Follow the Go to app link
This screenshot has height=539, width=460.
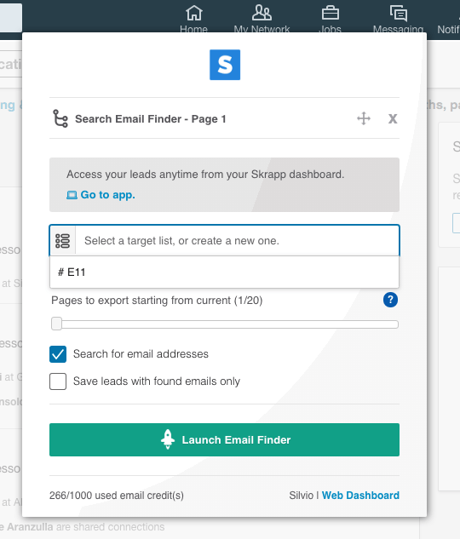107,195
